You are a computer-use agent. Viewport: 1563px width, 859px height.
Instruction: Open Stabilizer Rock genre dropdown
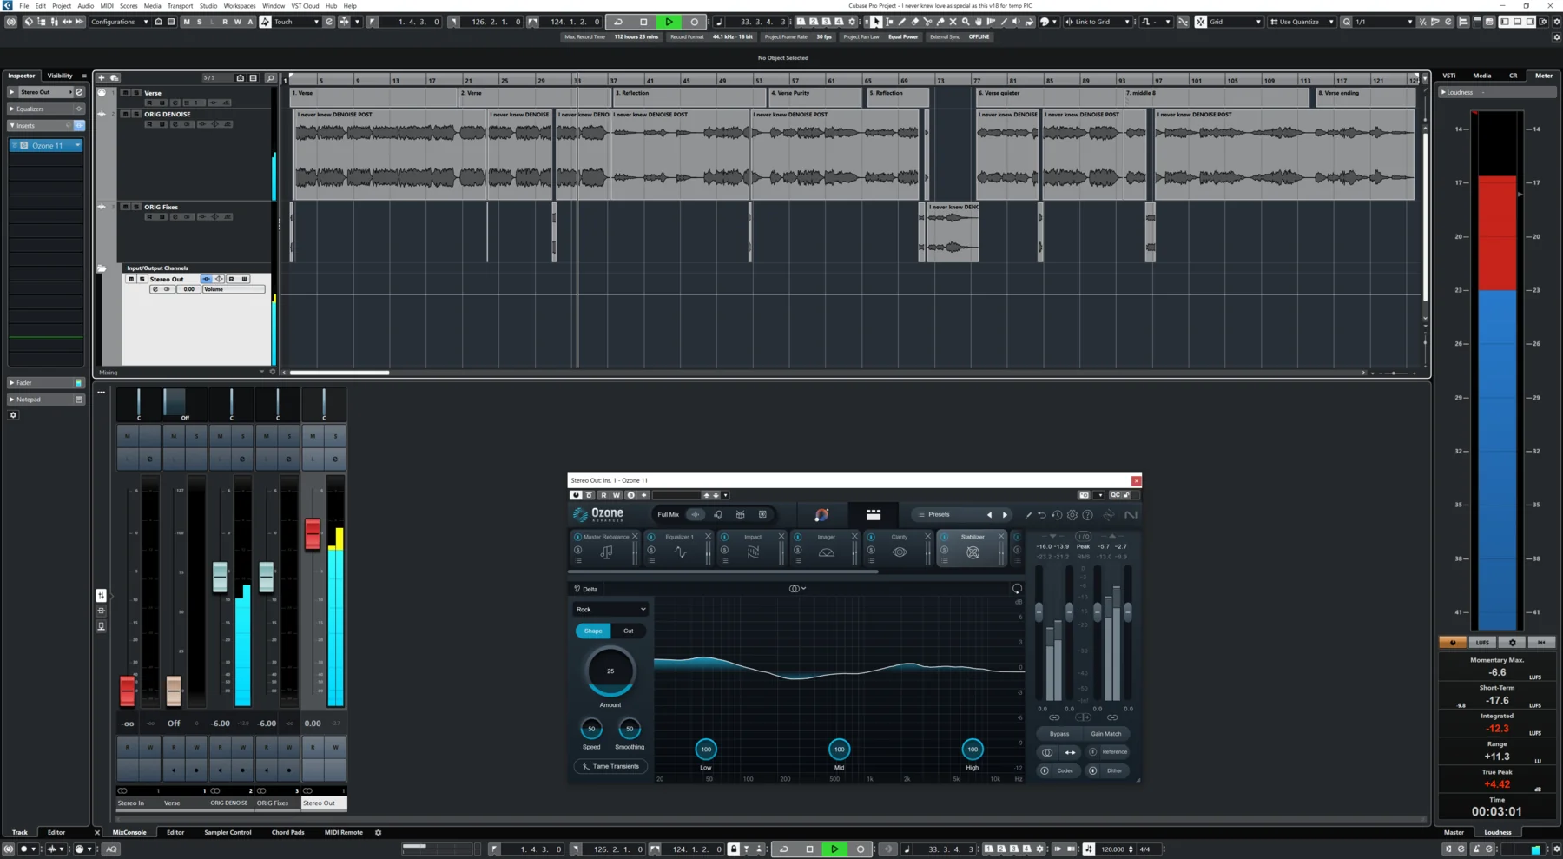coord(610,610)
